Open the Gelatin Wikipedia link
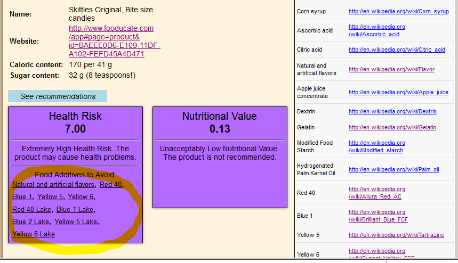 pyautogui.click(x=392, y=127)
